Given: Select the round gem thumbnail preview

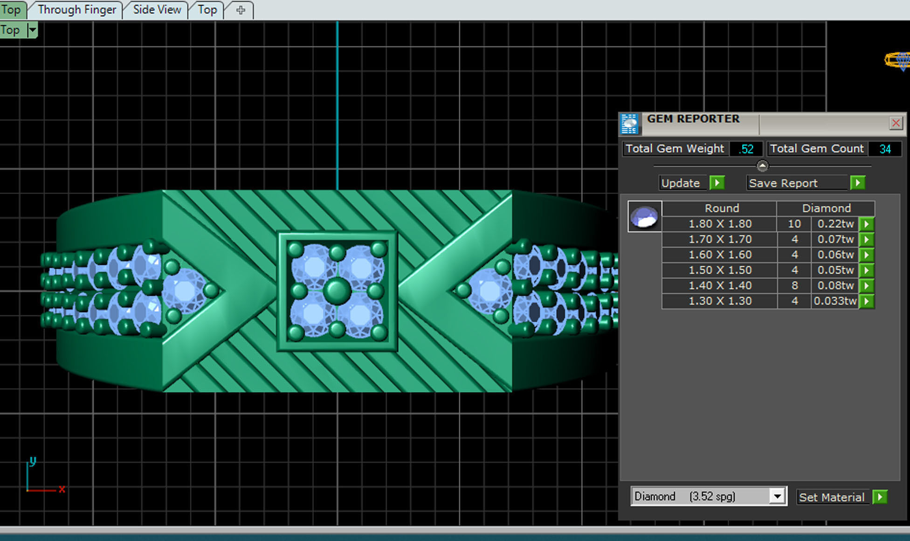Looking at the screenshot, I should (644, 216).
